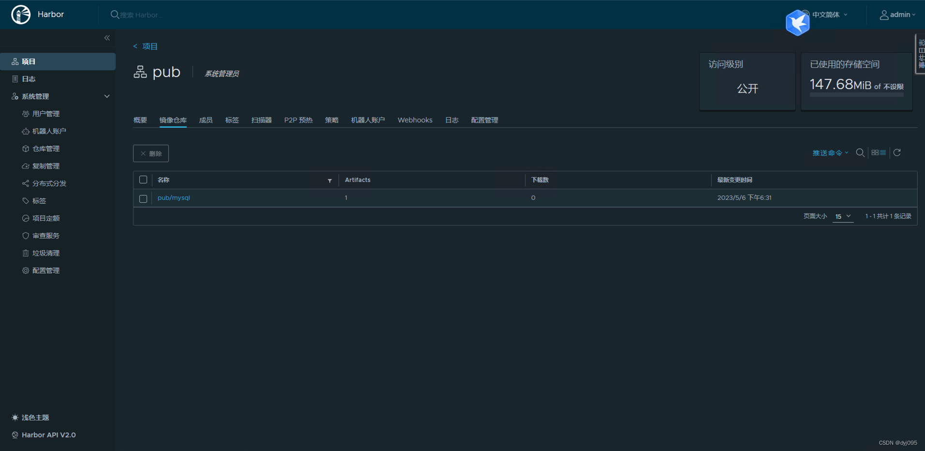Switch to the 策略 tab
This screenshot has height=451, width=925.
click(x=332, y=120)
